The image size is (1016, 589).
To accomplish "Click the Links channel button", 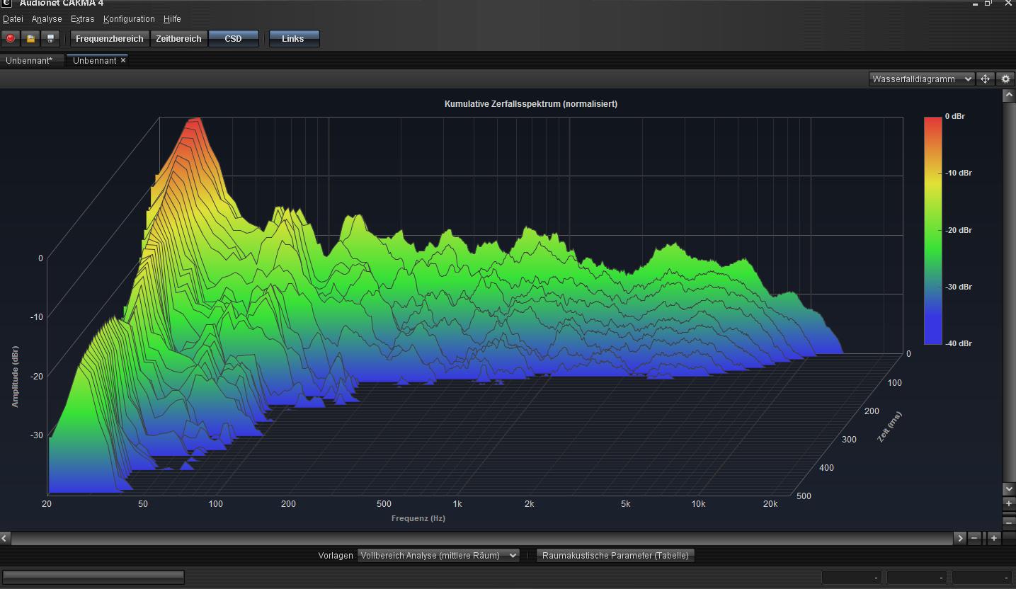I will [x=292, y=39].
